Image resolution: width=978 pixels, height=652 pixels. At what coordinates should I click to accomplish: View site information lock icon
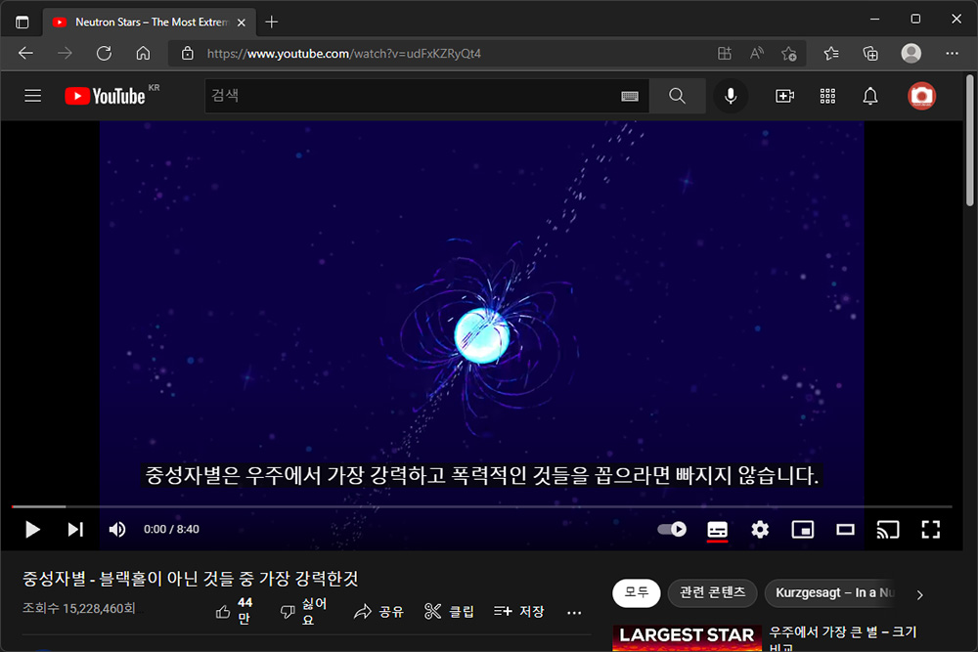[x=187, y=54]
